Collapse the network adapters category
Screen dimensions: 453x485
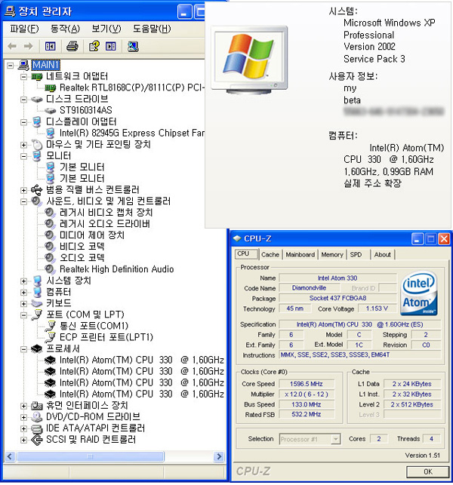[23, 76]
